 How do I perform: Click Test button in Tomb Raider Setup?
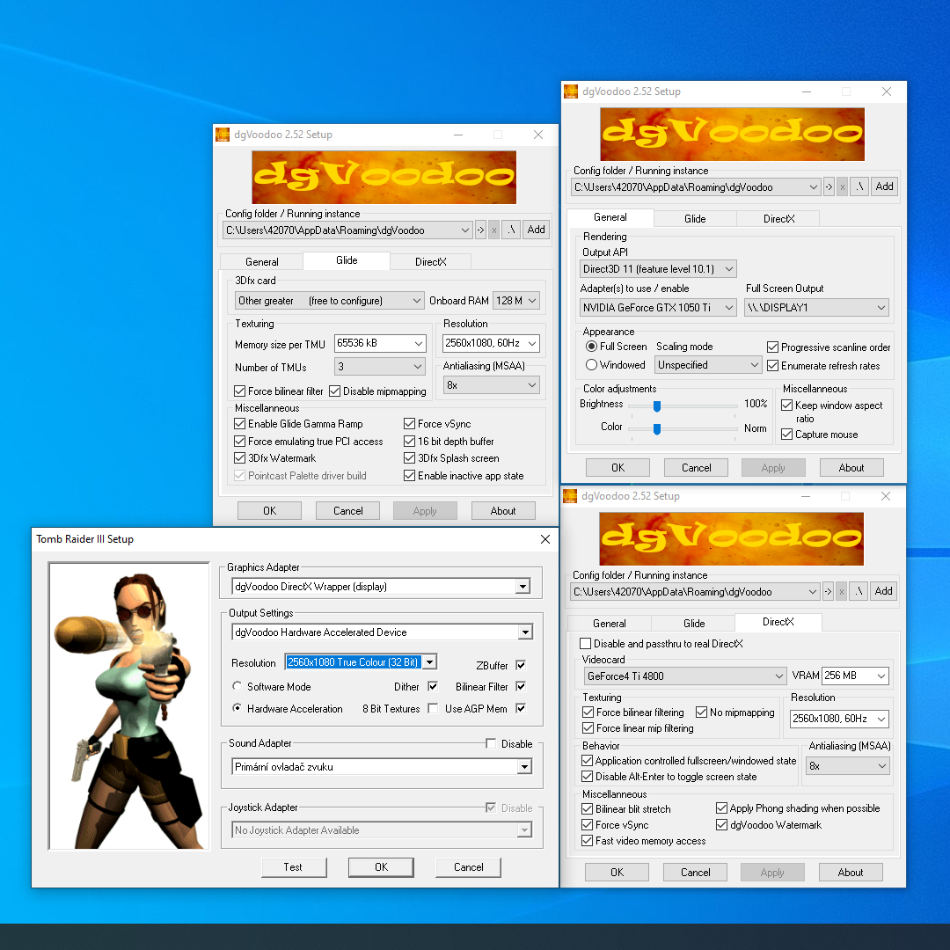tap(293, 867)
